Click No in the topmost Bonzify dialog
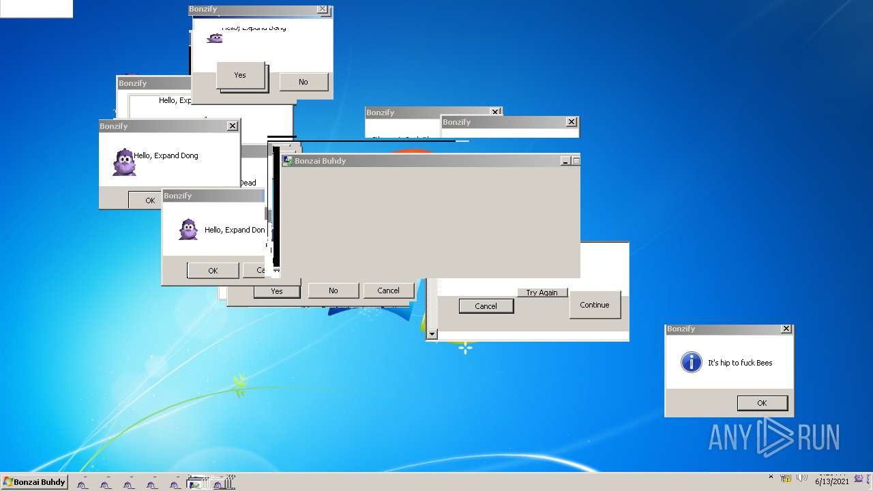This screenshot has width=873, height=491. click(x=304, y=82)
